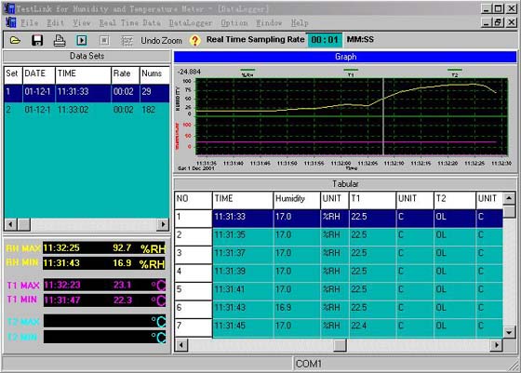Click the tabular horizontal scrollbar left arrow
Screen dimensions: 521x373
tap(181, 345)
